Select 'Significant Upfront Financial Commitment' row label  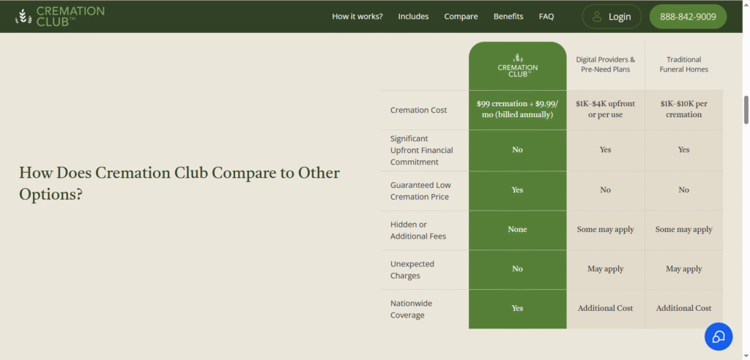pos(421,150)
